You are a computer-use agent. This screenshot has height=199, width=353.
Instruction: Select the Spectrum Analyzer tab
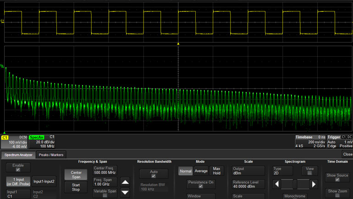pos(19,155)
